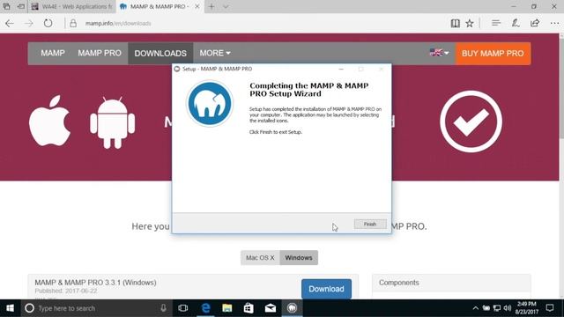Open Microsoft Edge from the taskbar
Image resolution: width=564 pixels, height=317 pixels.
[x=205, y=308]
